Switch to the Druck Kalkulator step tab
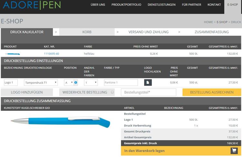Screen dimensions: 242x157 [x=27, y=32]
